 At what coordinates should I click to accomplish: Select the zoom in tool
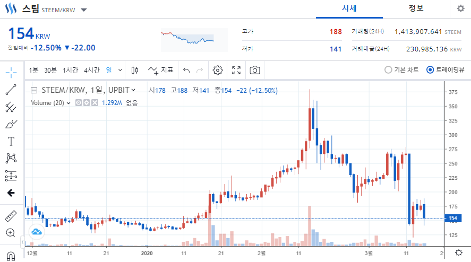pos(11,233)
